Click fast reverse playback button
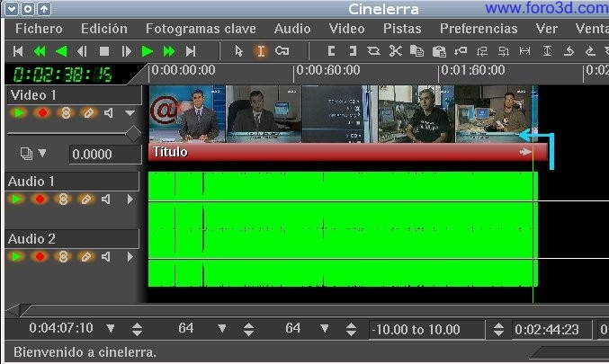Viewport: 609px width, 364px height. 40,51
